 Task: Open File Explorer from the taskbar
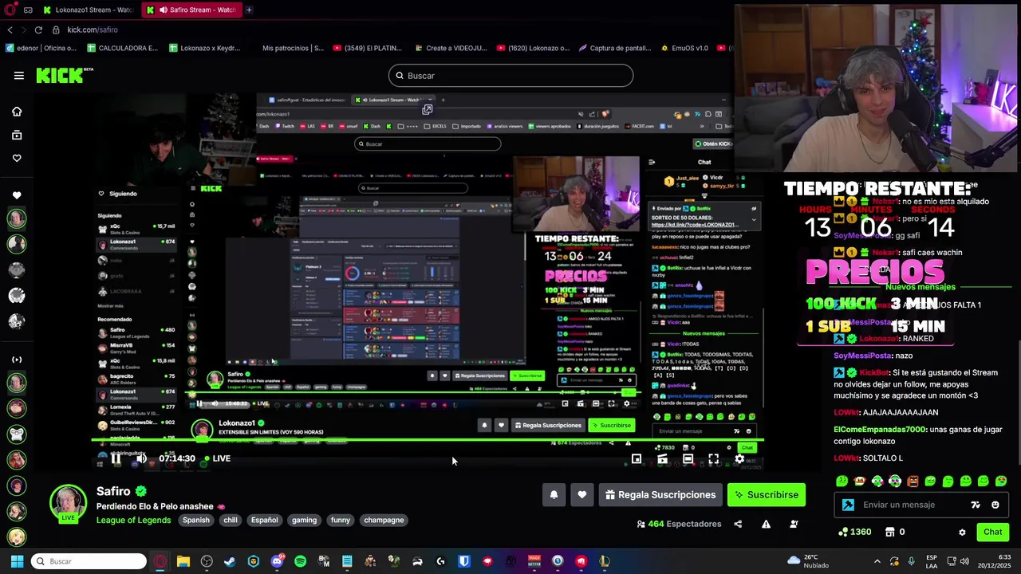coord(183,561)
